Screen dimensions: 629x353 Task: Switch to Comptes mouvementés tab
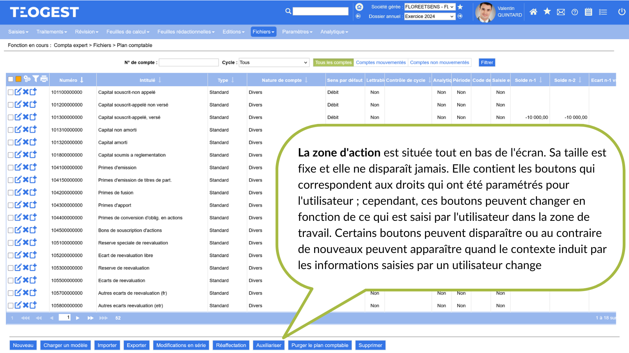pos(381,62)
